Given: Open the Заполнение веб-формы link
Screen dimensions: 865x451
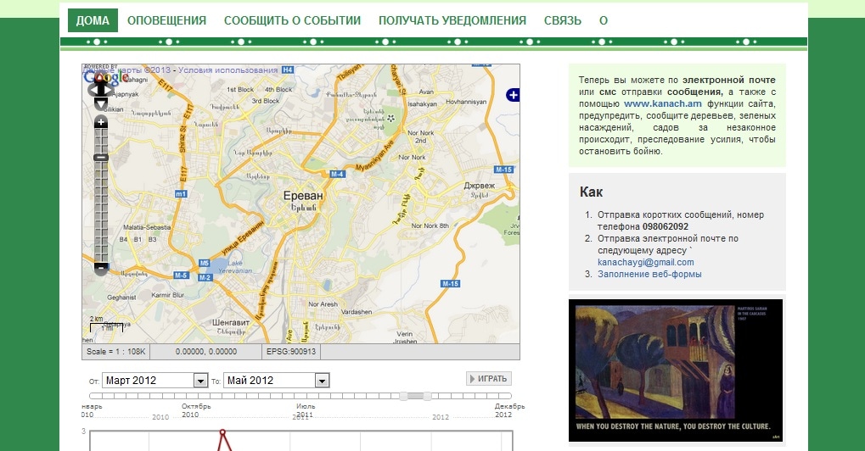Looking at the screenshot, I should pyautogui.click(x=649, y=275).
